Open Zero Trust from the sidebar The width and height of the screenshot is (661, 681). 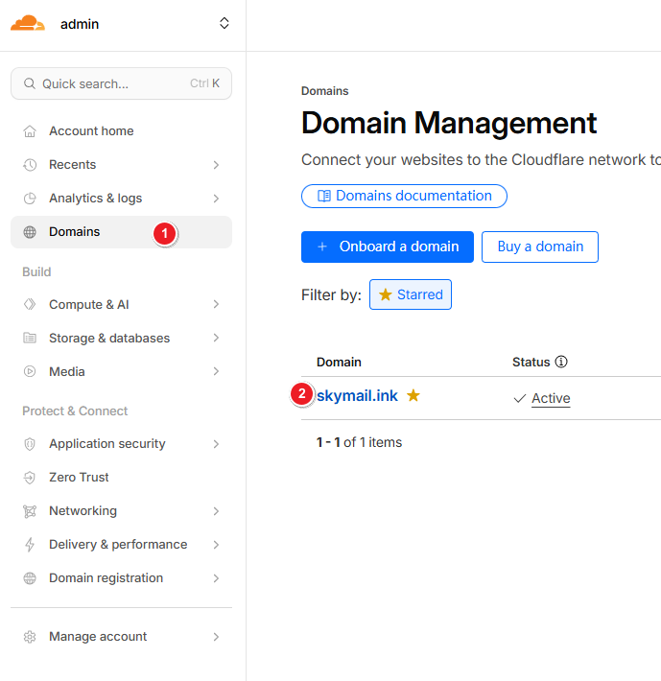pyautogui.click(x=79, y=478)
